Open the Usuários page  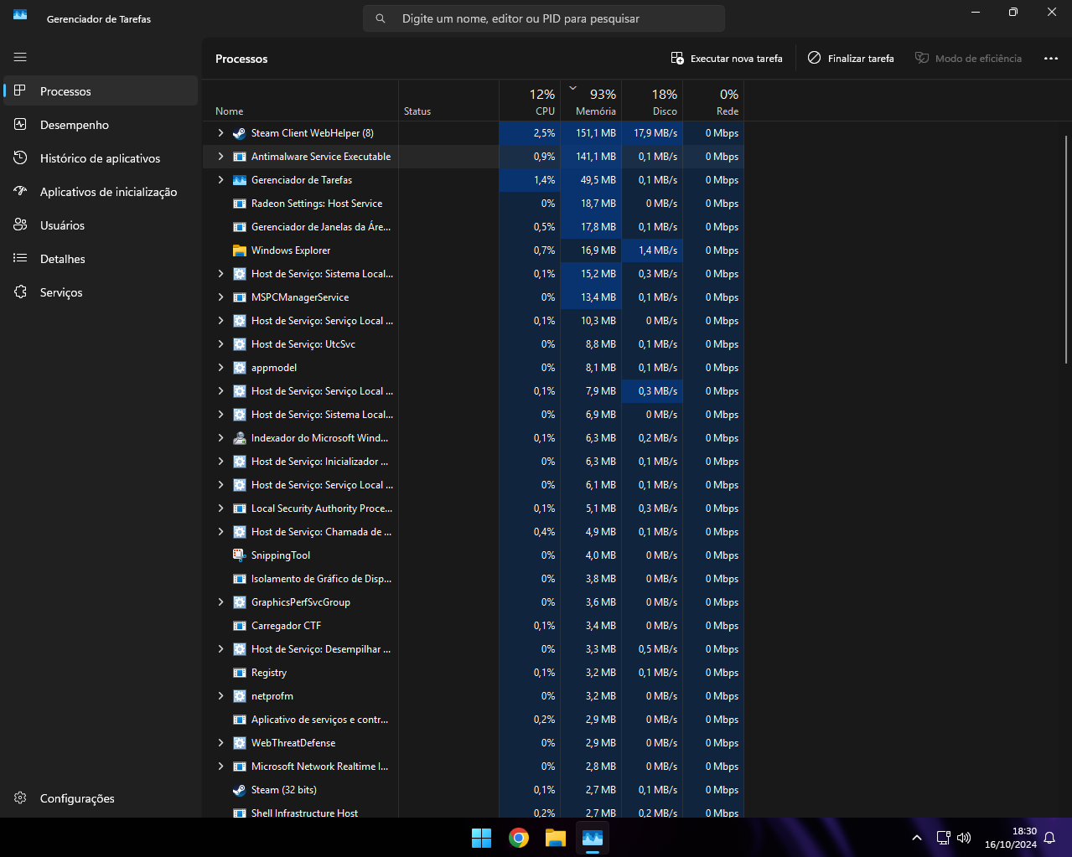(x=101, y=225)
